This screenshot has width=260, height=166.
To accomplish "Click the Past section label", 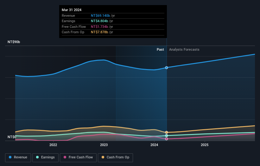I will (x=160, y=49).
